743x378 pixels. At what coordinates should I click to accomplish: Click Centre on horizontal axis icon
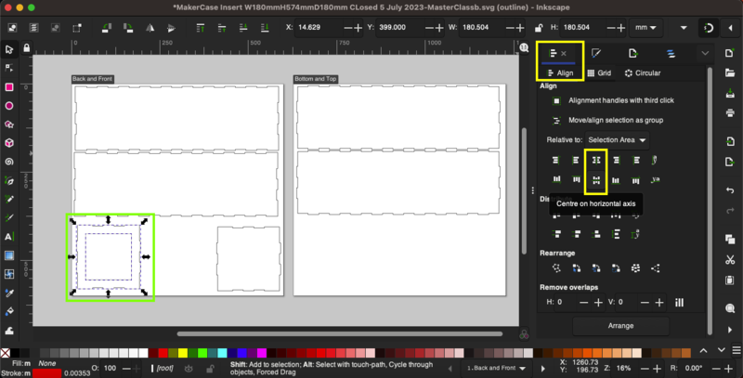coord(596,180)
